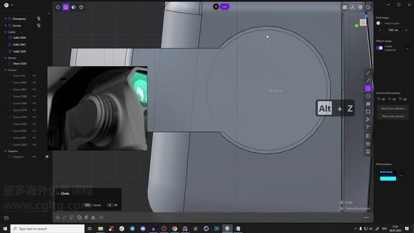This screenshot has width=414, height=233.
Task: Toggle visibility of Emergency group
Action: [x=39, y=19]
